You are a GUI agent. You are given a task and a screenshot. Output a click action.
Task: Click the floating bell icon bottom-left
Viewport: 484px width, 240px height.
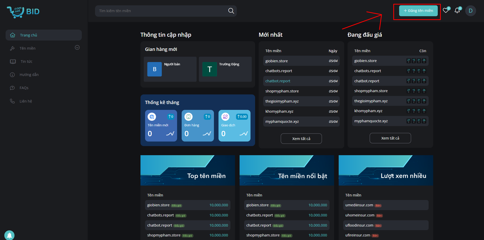[x=9, y=235]
